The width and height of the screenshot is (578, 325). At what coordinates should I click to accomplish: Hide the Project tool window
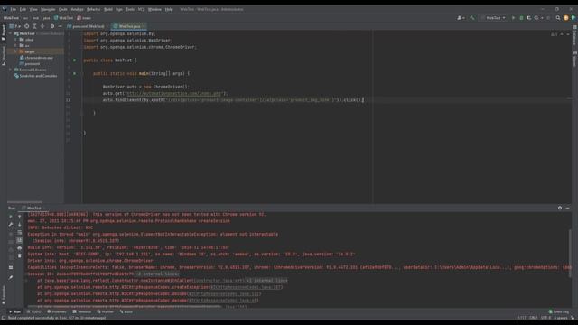click(x=61, y=26)
